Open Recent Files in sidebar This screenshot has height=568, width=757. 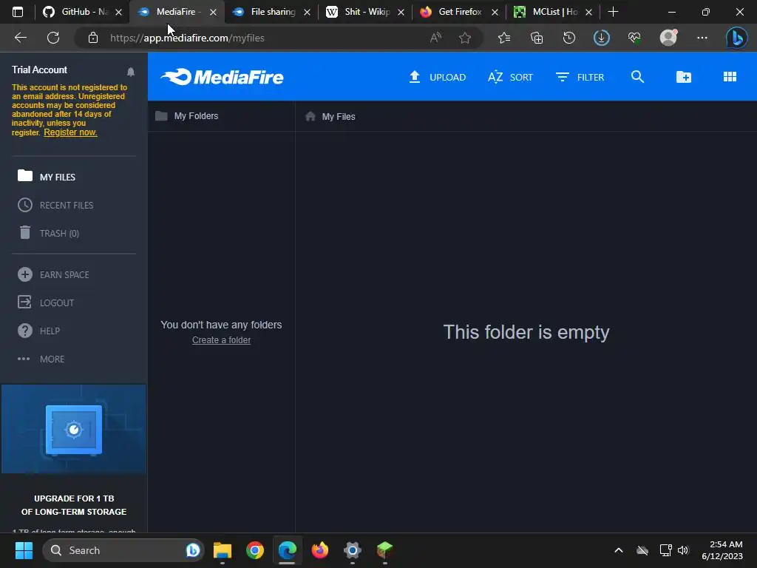click(55, 206)
